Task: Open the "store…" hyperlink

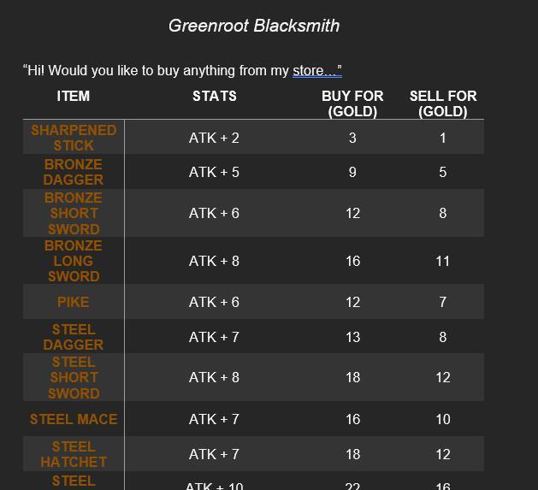Action: 316,71
